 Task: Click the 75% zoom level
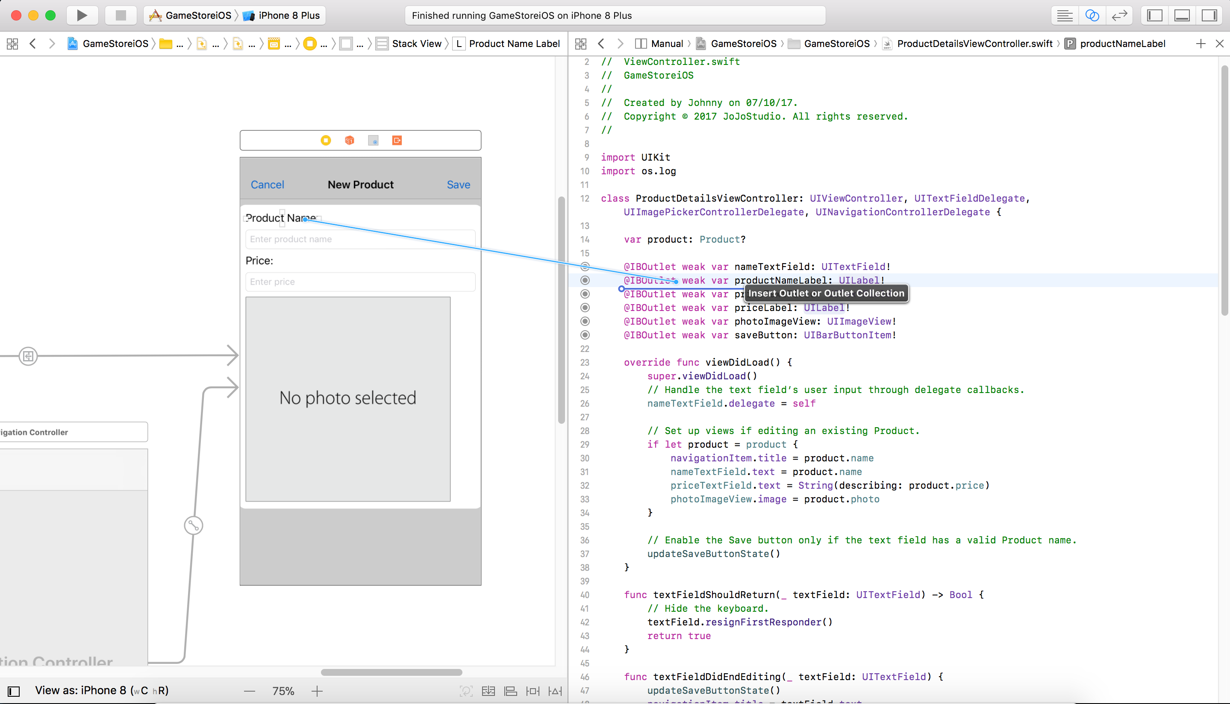283,692
